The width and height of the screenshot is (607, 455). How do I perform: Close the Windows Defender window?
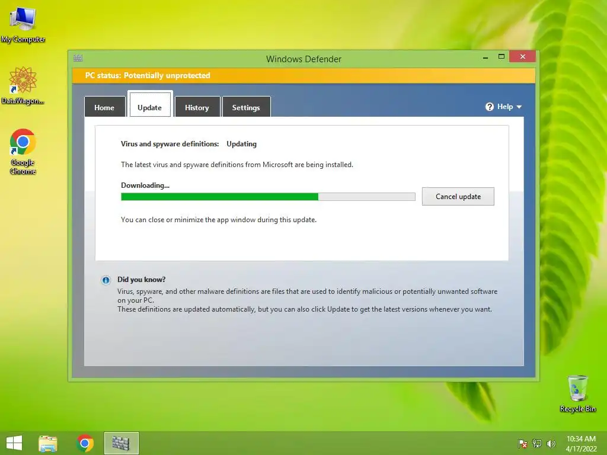523,57
